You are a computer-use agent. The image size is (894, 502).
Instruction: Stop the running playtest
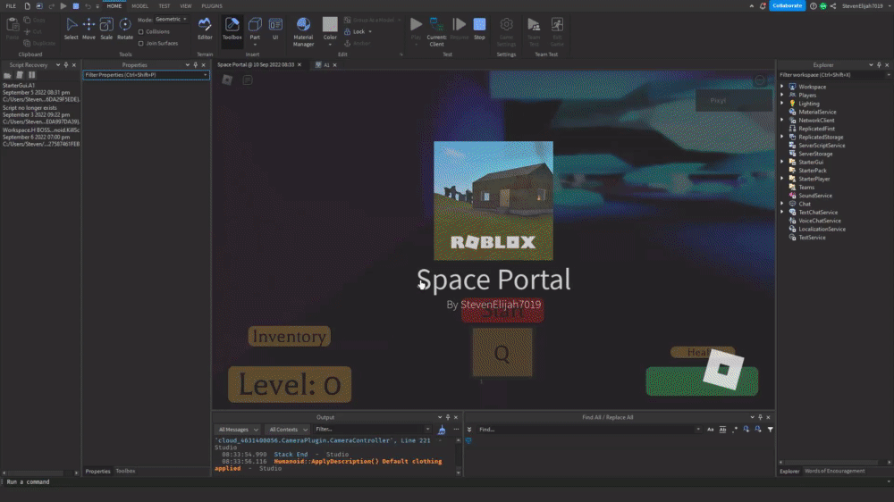pos(479,29)
